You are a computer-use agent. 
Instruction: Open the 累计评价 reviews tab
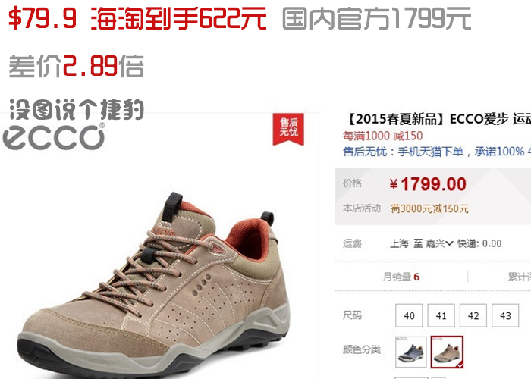click(519, 277)
